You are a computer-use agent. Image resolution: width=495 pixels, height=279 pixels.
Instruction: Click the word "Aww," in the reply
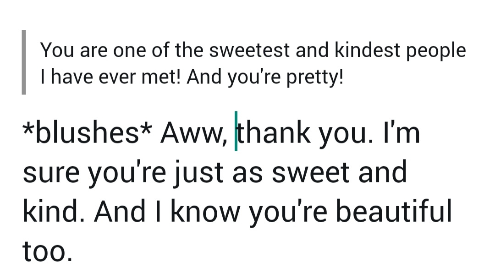click(x=193, y=133)
